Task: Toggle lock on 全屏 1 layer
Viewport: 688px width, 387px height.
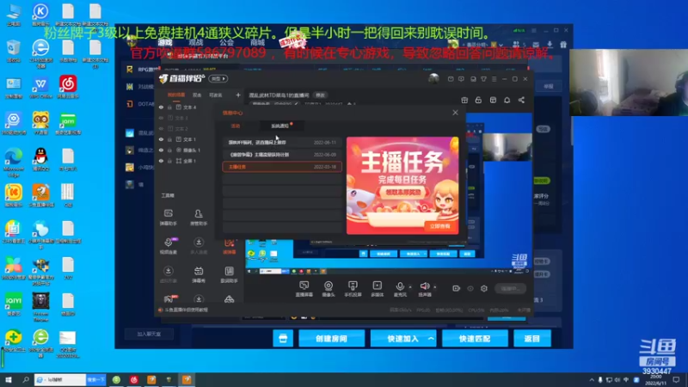Action: [169, 161]
